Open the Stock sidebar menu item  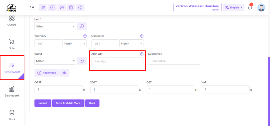pos(12,115)
